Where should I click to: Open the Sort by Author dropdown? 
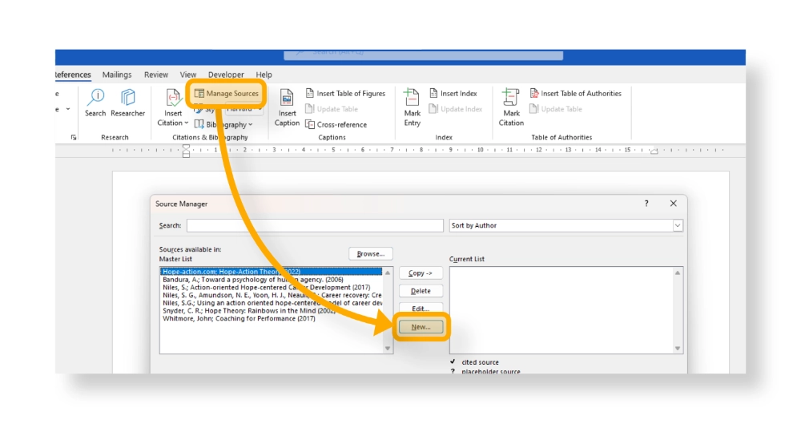coord(678,226)
